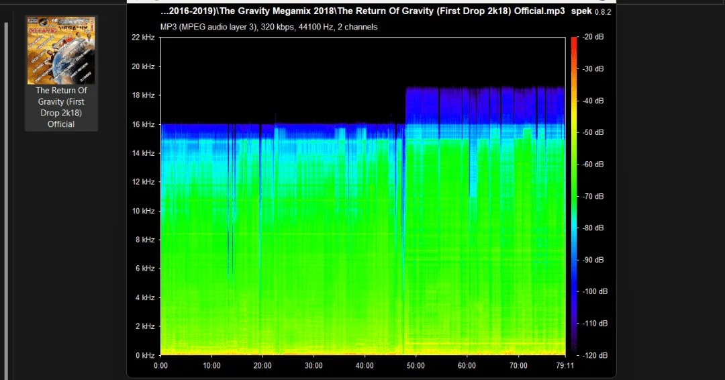The height and width of the screenshot is (380, 725).
Task: Click the 14 kHz frequency axis label
Action: coord(144,153)
